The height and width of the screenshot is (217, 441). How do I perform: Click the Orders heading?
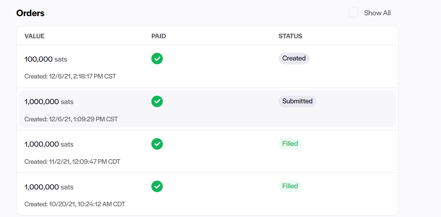[31, 13]
